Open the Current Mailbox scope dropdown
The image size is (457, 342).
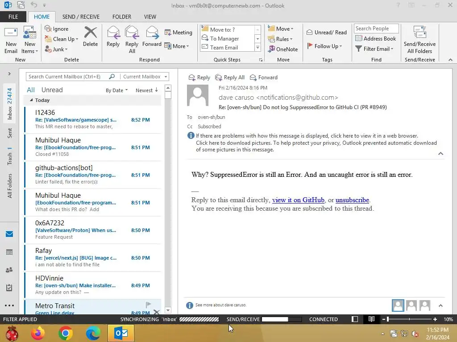145,77
